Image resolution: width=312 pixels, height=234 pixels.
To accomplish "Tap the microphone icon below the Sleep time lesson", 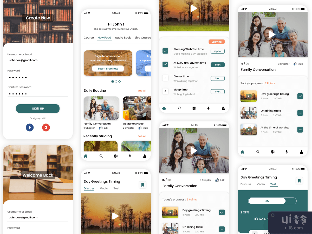I will (x=208, y=108).
